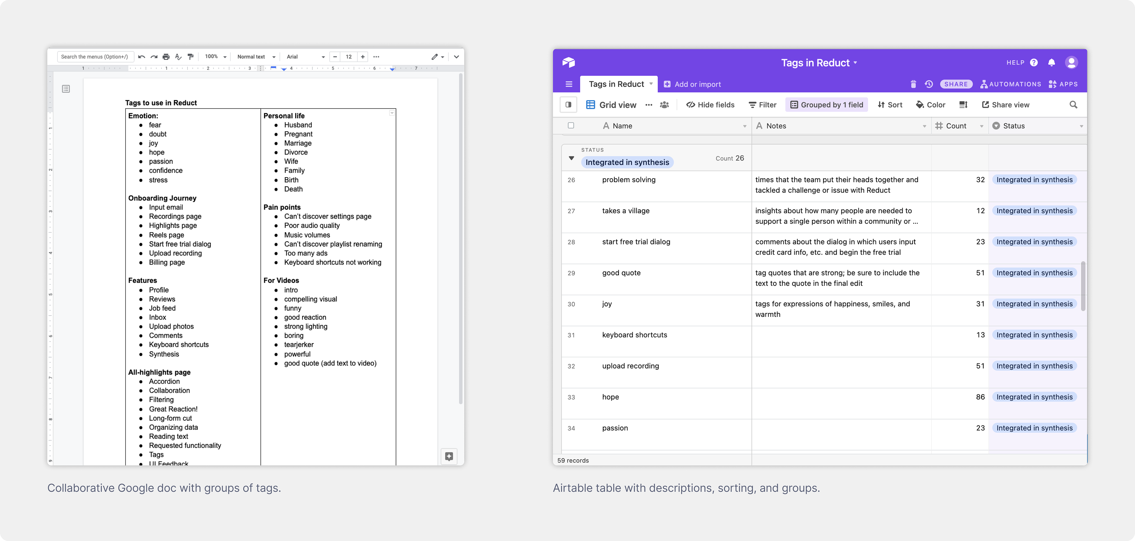The image size is (1135, 541).
Task: Decrease font size with minus button
Action: click(335, 57)
